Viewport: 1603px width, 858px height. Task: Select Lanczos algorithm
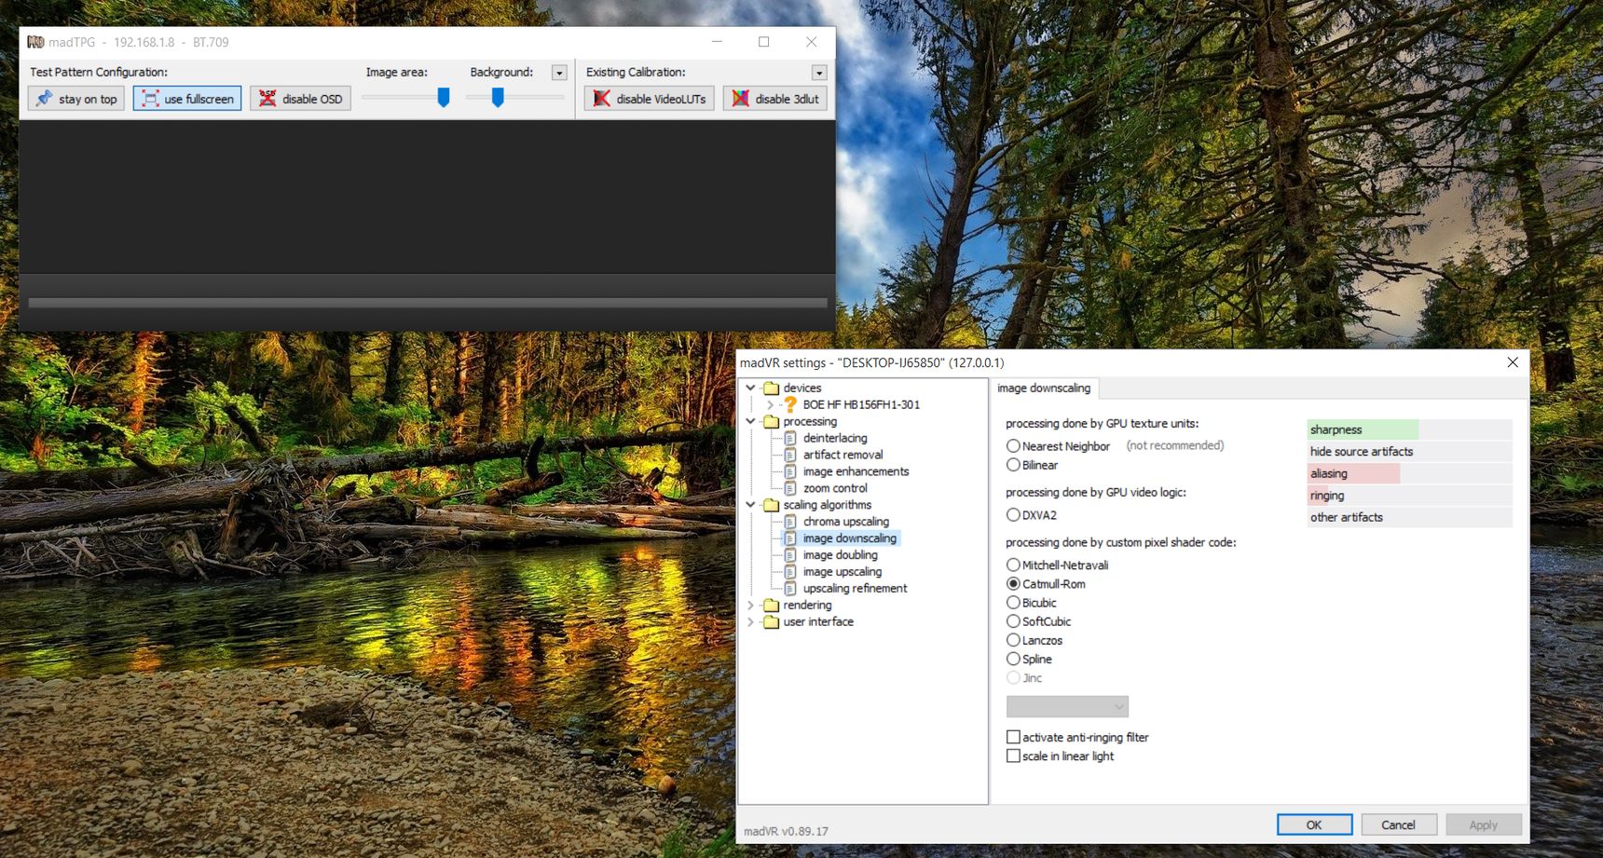pos(1013,640)
